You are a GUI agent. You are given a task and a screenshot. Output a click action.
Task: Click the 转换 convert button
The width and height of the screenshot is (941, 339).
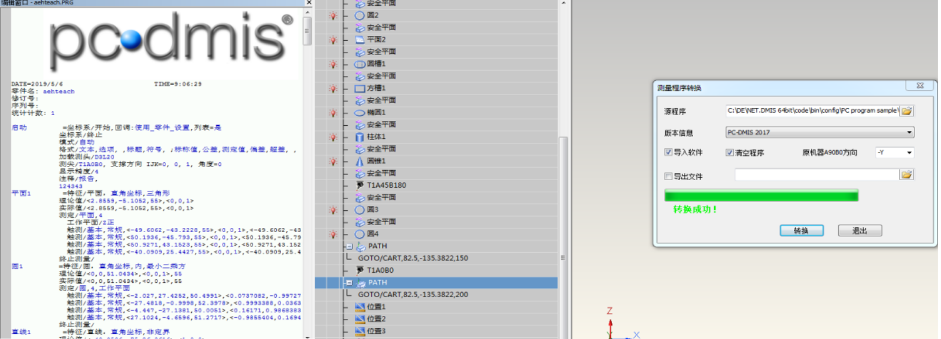click(801, 230)
